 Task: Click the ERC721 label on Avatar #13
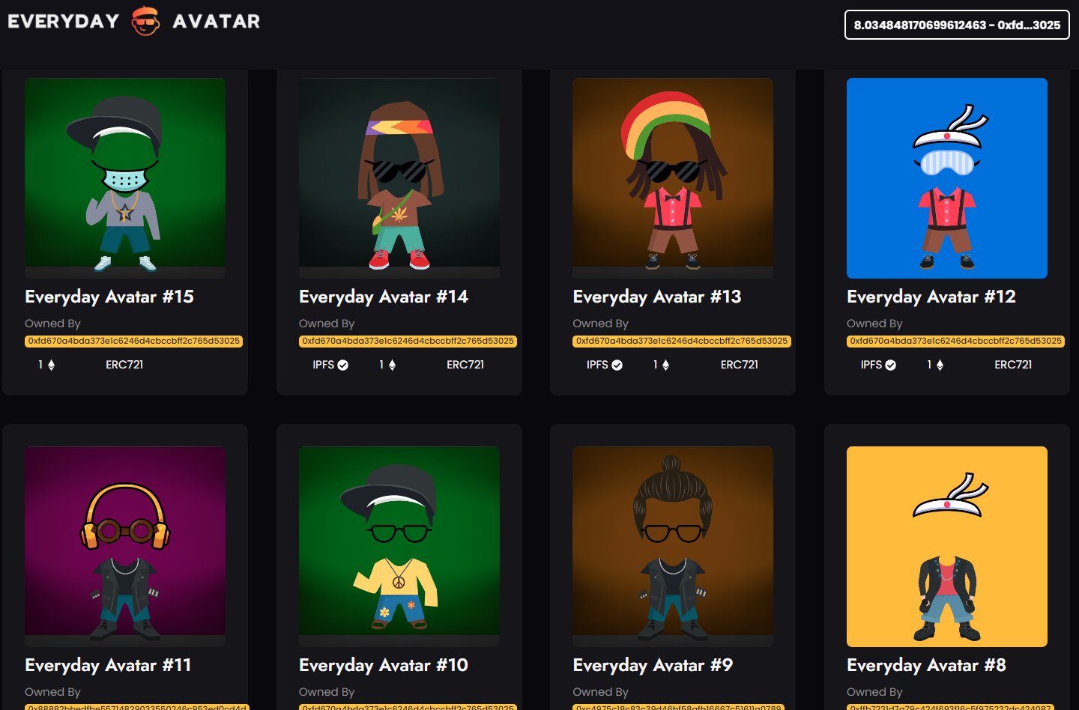click(x=740, y=365)
